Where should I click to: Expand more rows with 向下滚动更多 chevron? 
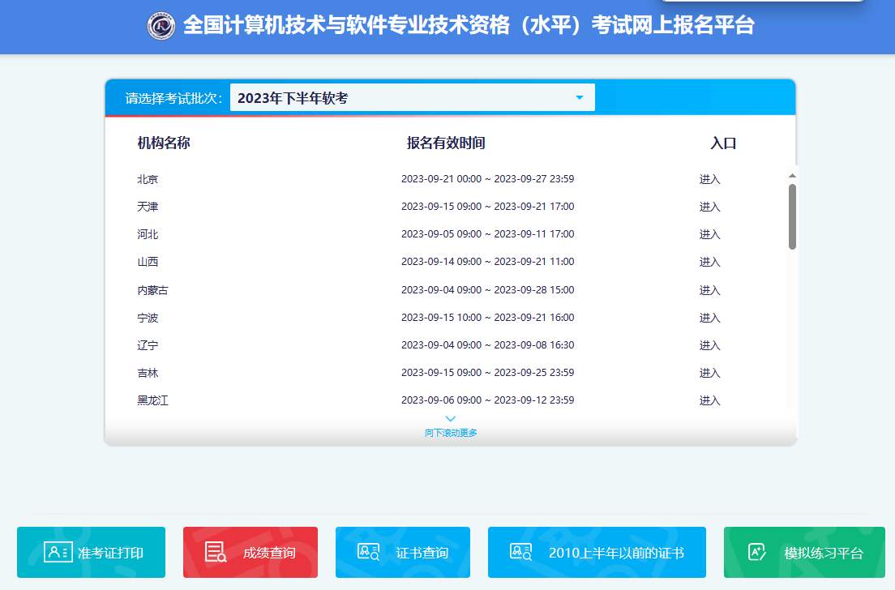pyautogui.click(x=450, y=418)
